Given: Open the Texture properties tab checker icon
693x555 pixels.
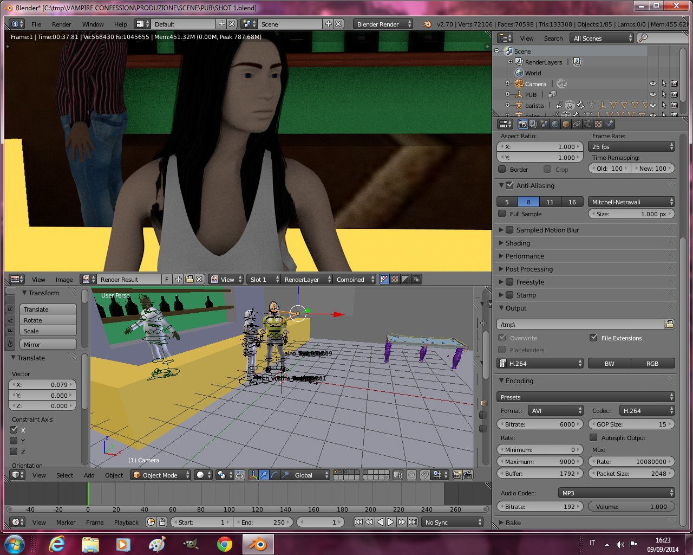Looking at the screenshot, I should [598, 124].
